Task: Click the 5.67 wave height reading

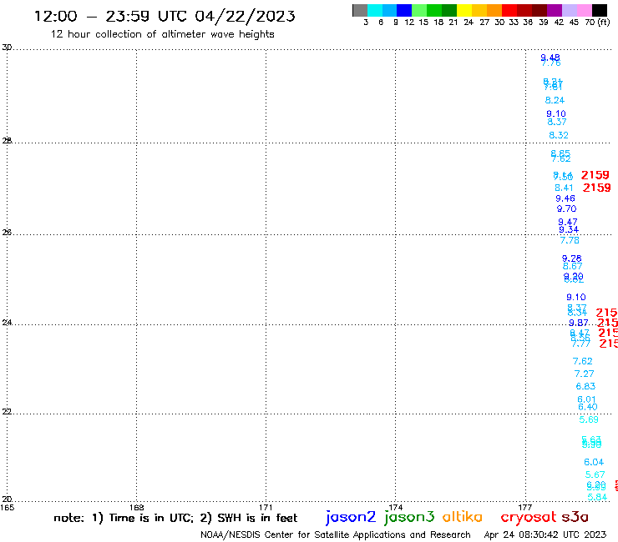Action: pos(595,475)
